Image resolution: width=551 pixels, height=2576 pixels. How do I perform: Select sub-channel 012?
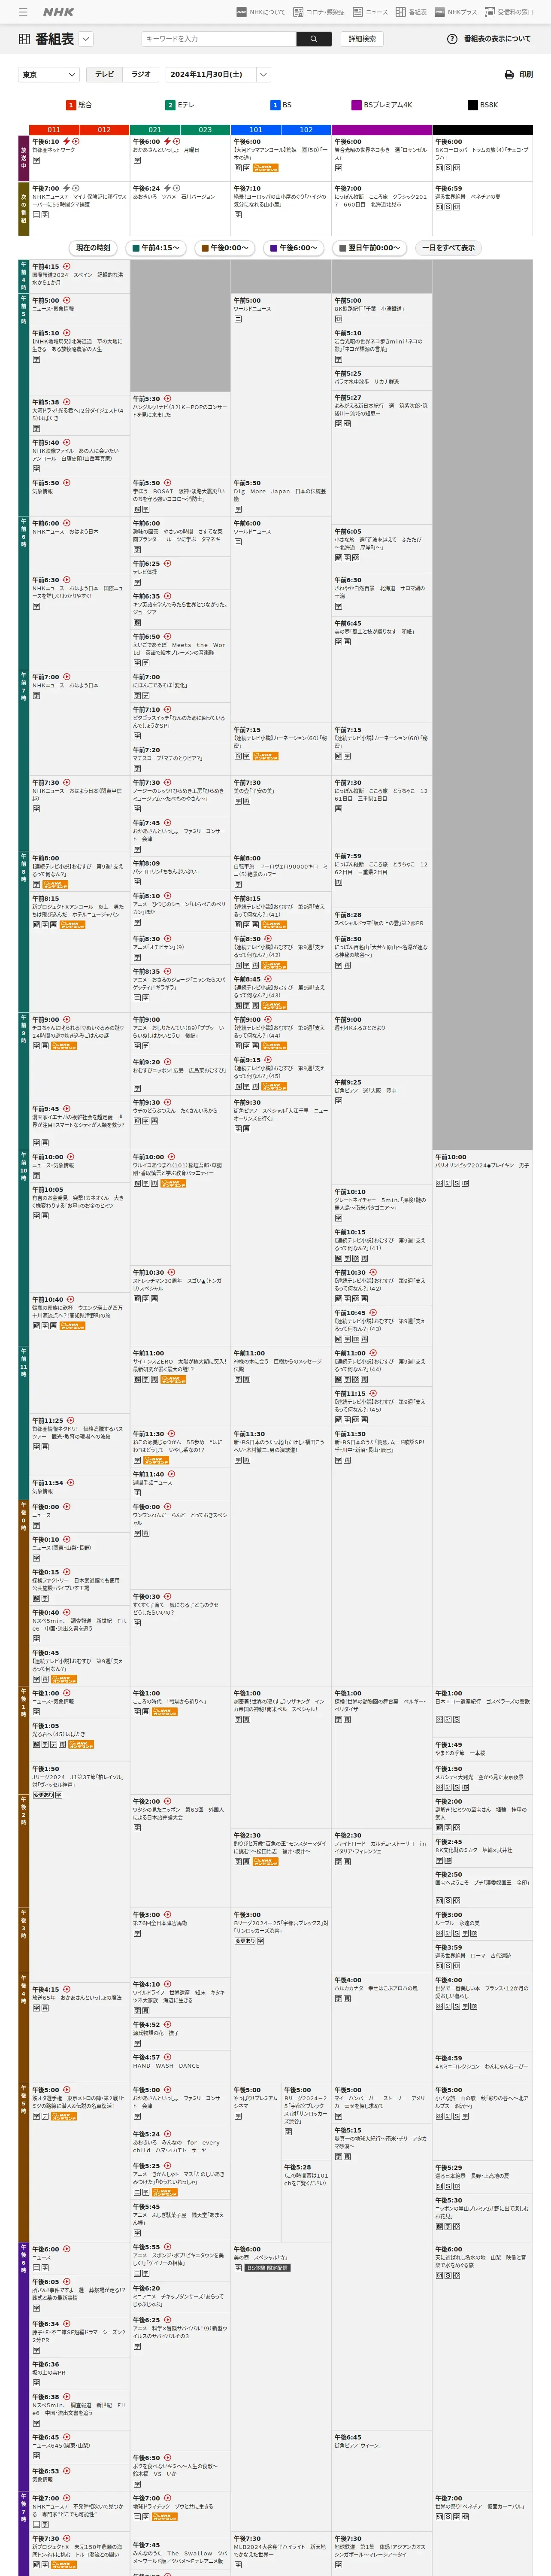pos(104,130)
